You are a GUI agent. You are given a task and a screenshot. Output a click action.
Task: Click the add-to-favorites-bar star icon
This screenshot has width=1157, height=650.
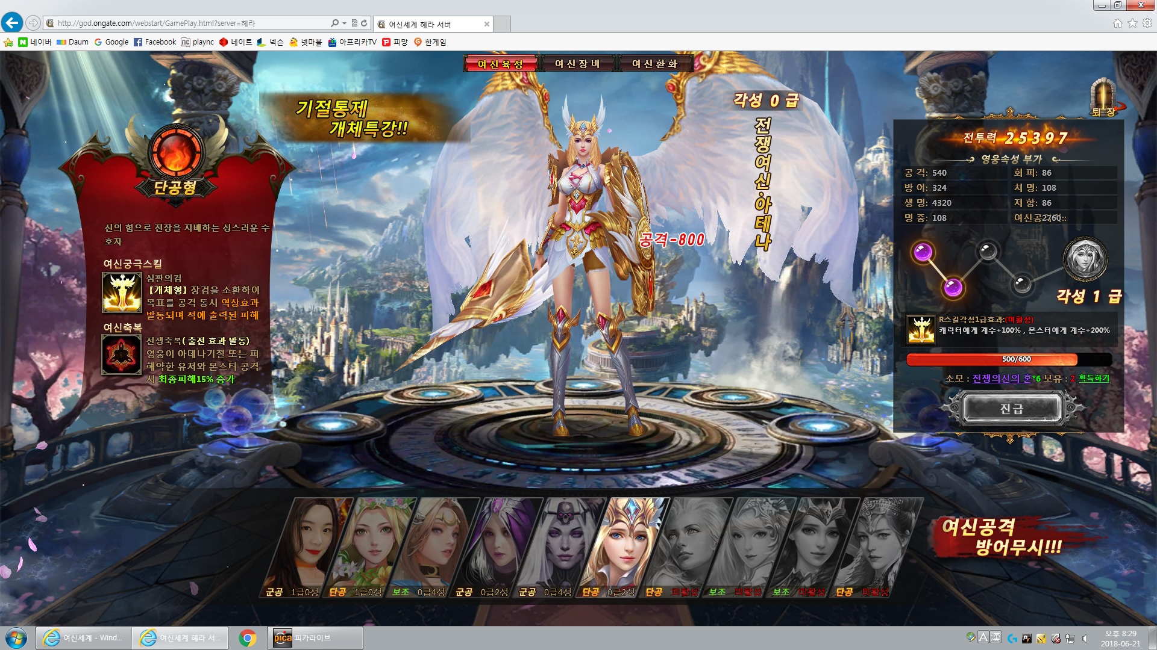coord(8,42)
